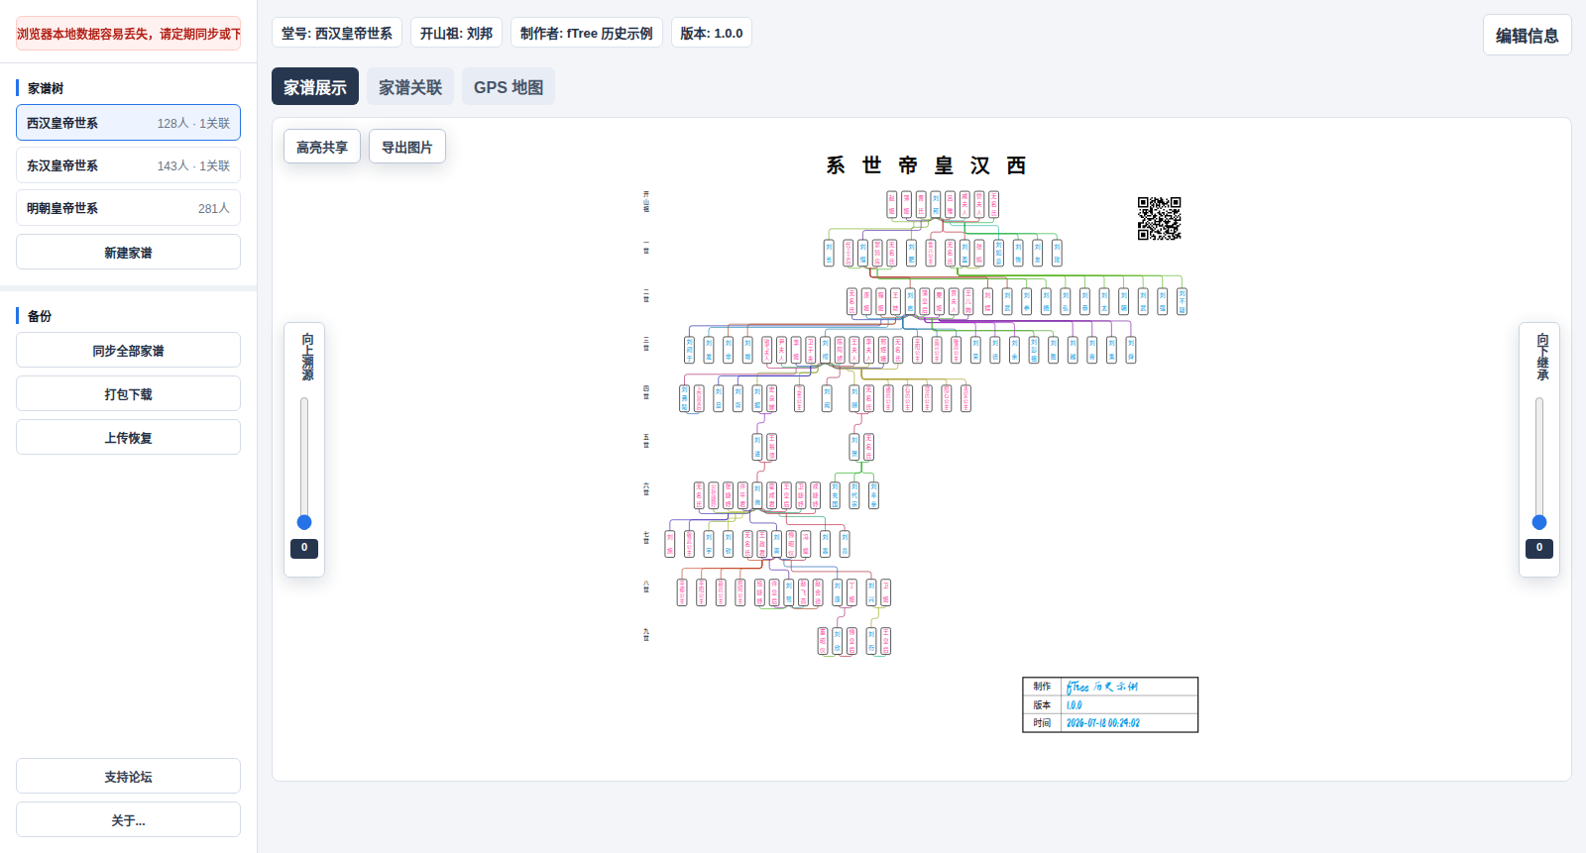1586x853 pixels.
Task: Click the 打包下载 backup button
Action: coord(128,393)
